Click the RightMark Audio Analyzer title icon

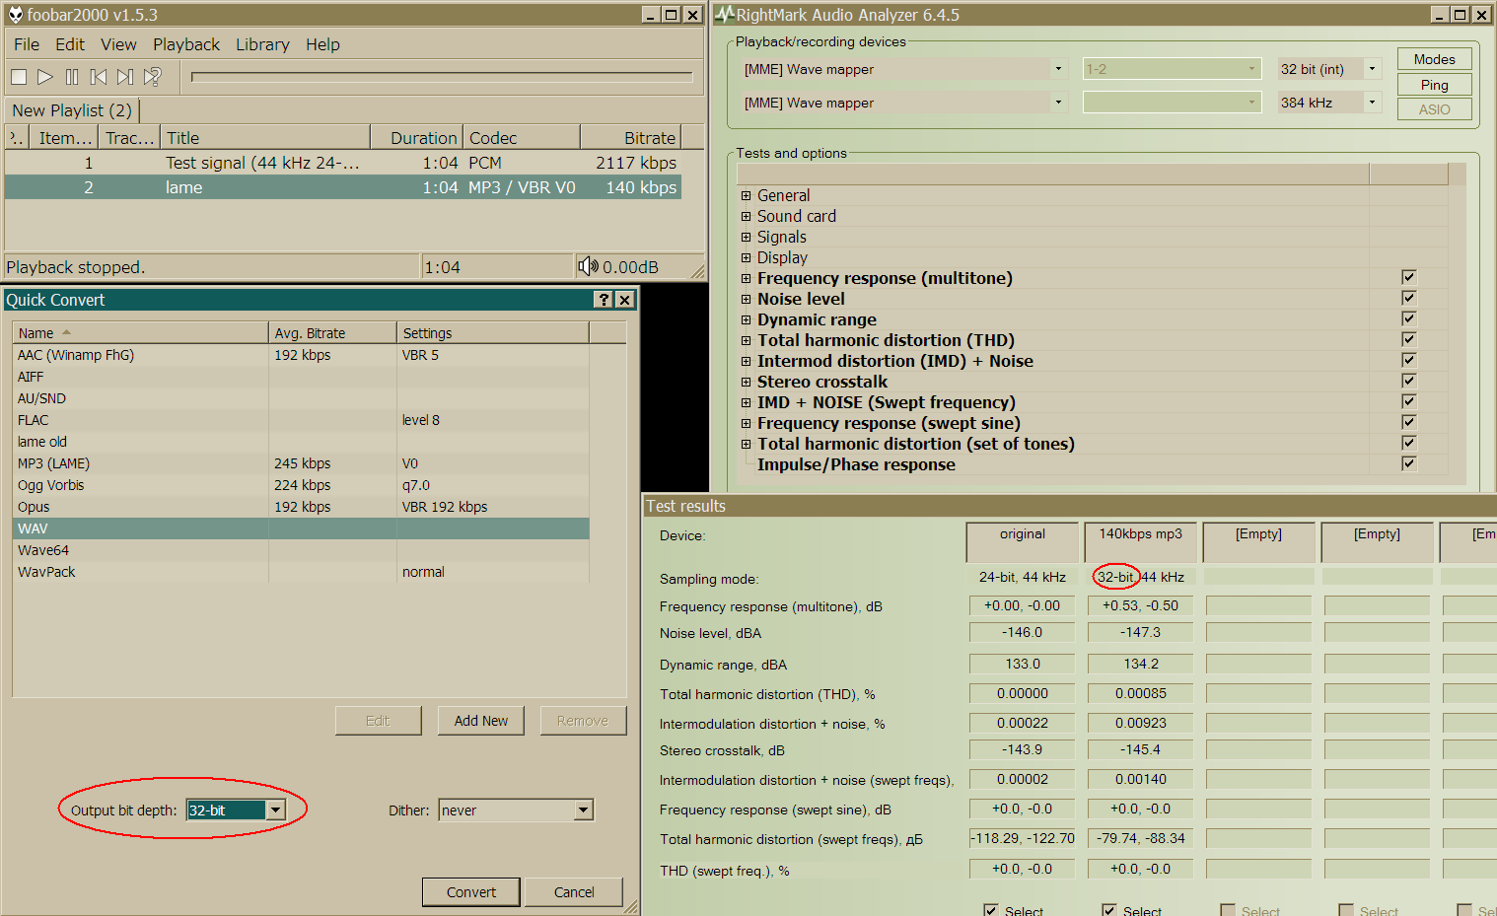pyautogui.click(x=725, y=15)
